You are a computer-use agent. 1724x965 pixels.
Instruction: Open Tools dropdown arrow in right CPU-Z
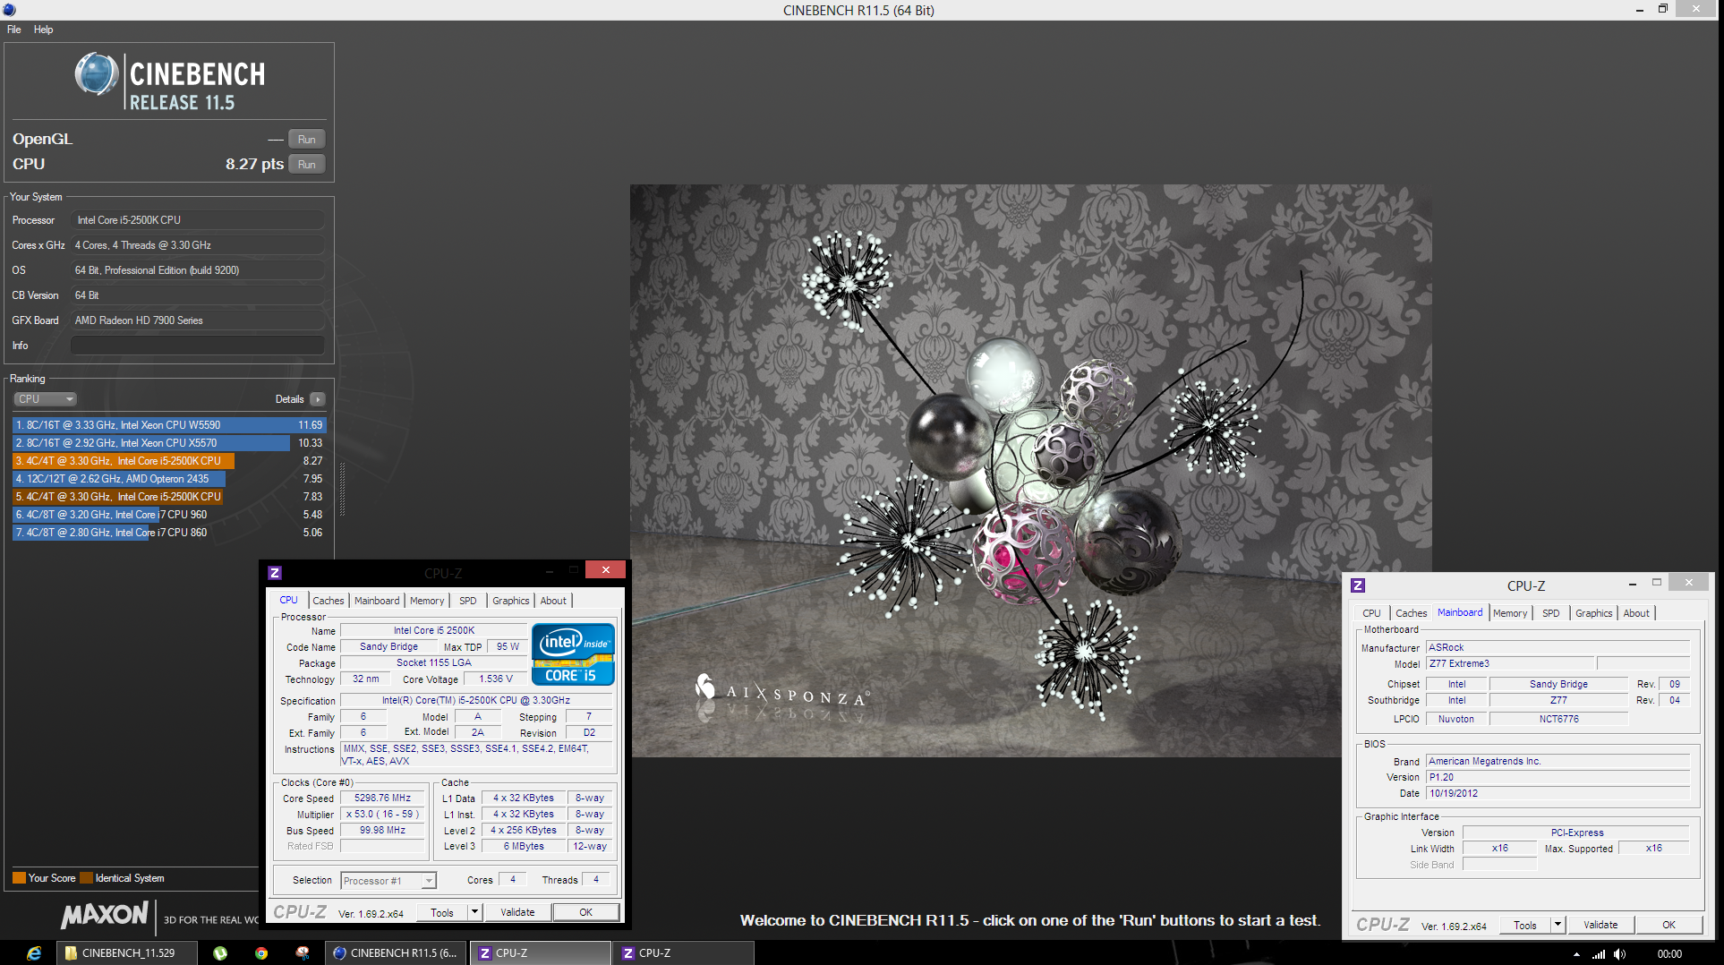point(1558,926)
